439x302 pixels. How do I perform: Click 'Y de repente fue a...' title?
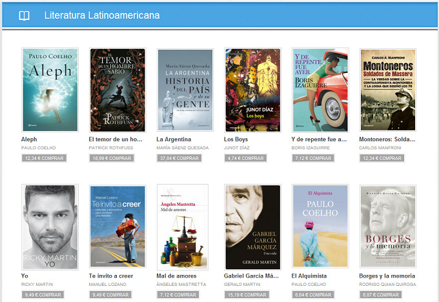click(319, 139)
